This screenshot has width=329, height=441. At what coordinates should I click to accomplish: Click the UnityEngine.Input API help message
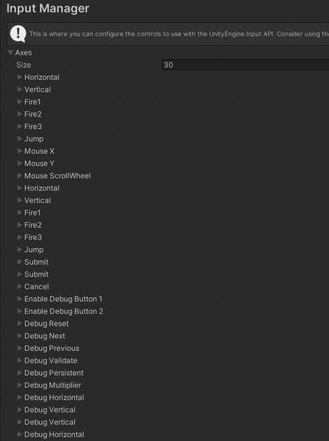coord(179,34)
